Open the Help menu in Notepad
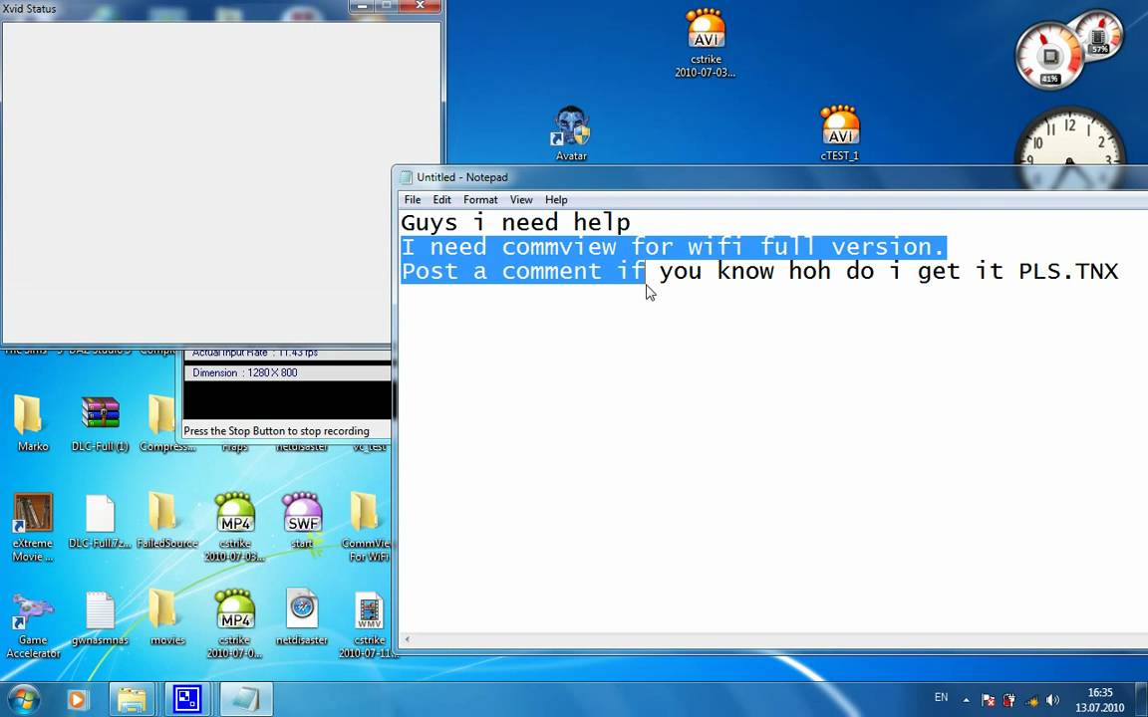Screen dimensions: 1148x717 click(x=556, y=200)
